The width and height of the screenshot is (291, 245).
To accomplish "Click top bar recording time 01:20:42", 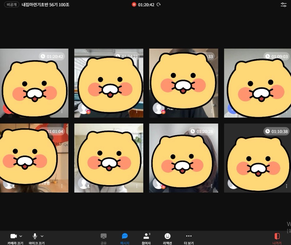I will tap(146, 5).
